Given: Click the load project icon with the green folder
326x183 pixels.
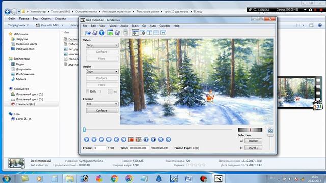Looking at the screenshot, I should [110, 33].
